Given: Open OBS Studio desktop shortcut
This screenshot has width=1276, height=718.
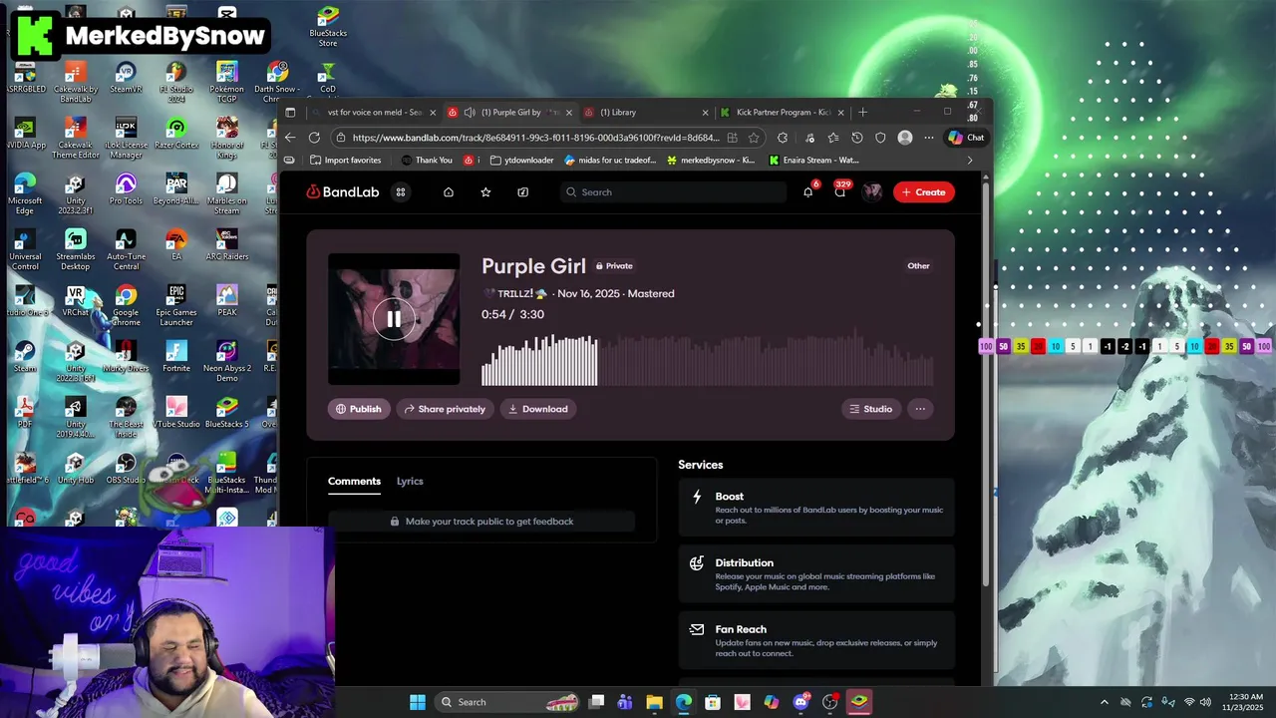Looking at the screenshot, I should 126,468.
